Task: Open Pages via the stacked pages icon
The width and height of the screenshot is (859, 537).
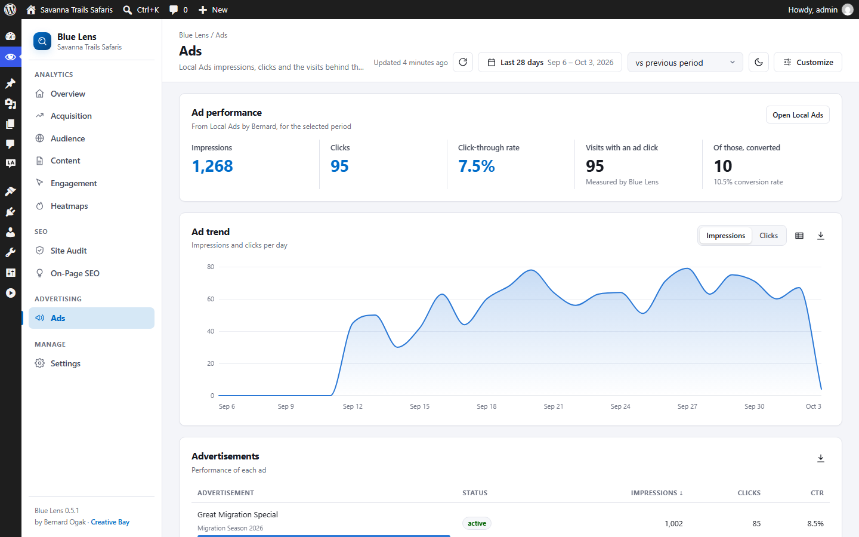Action: click(x=10, y=124)
